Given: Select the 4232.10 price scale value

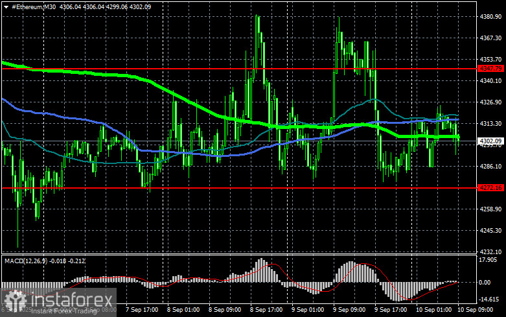Looking at the screenshot, I should 491,252.
